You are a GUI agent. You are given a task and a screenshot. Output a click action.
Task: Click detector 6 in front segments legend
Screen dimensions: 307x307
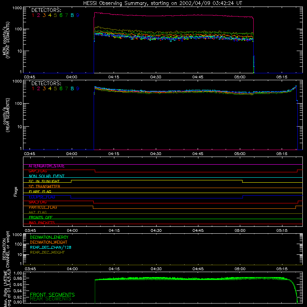point(61,15)
